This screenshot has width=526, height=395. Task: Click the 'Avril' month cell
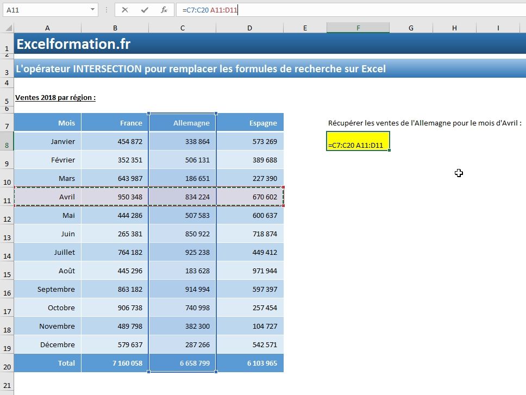click(47, 197)
